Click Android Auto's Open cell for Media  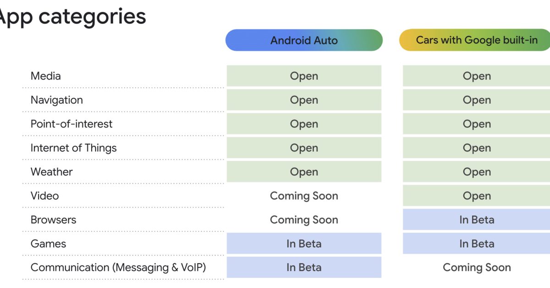coord(304,76)
